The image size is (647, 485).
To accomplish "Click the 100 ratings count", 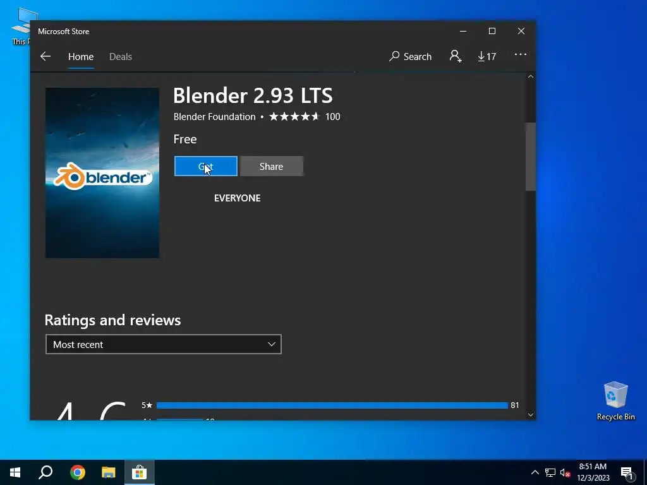I will [x=332, y=117].
